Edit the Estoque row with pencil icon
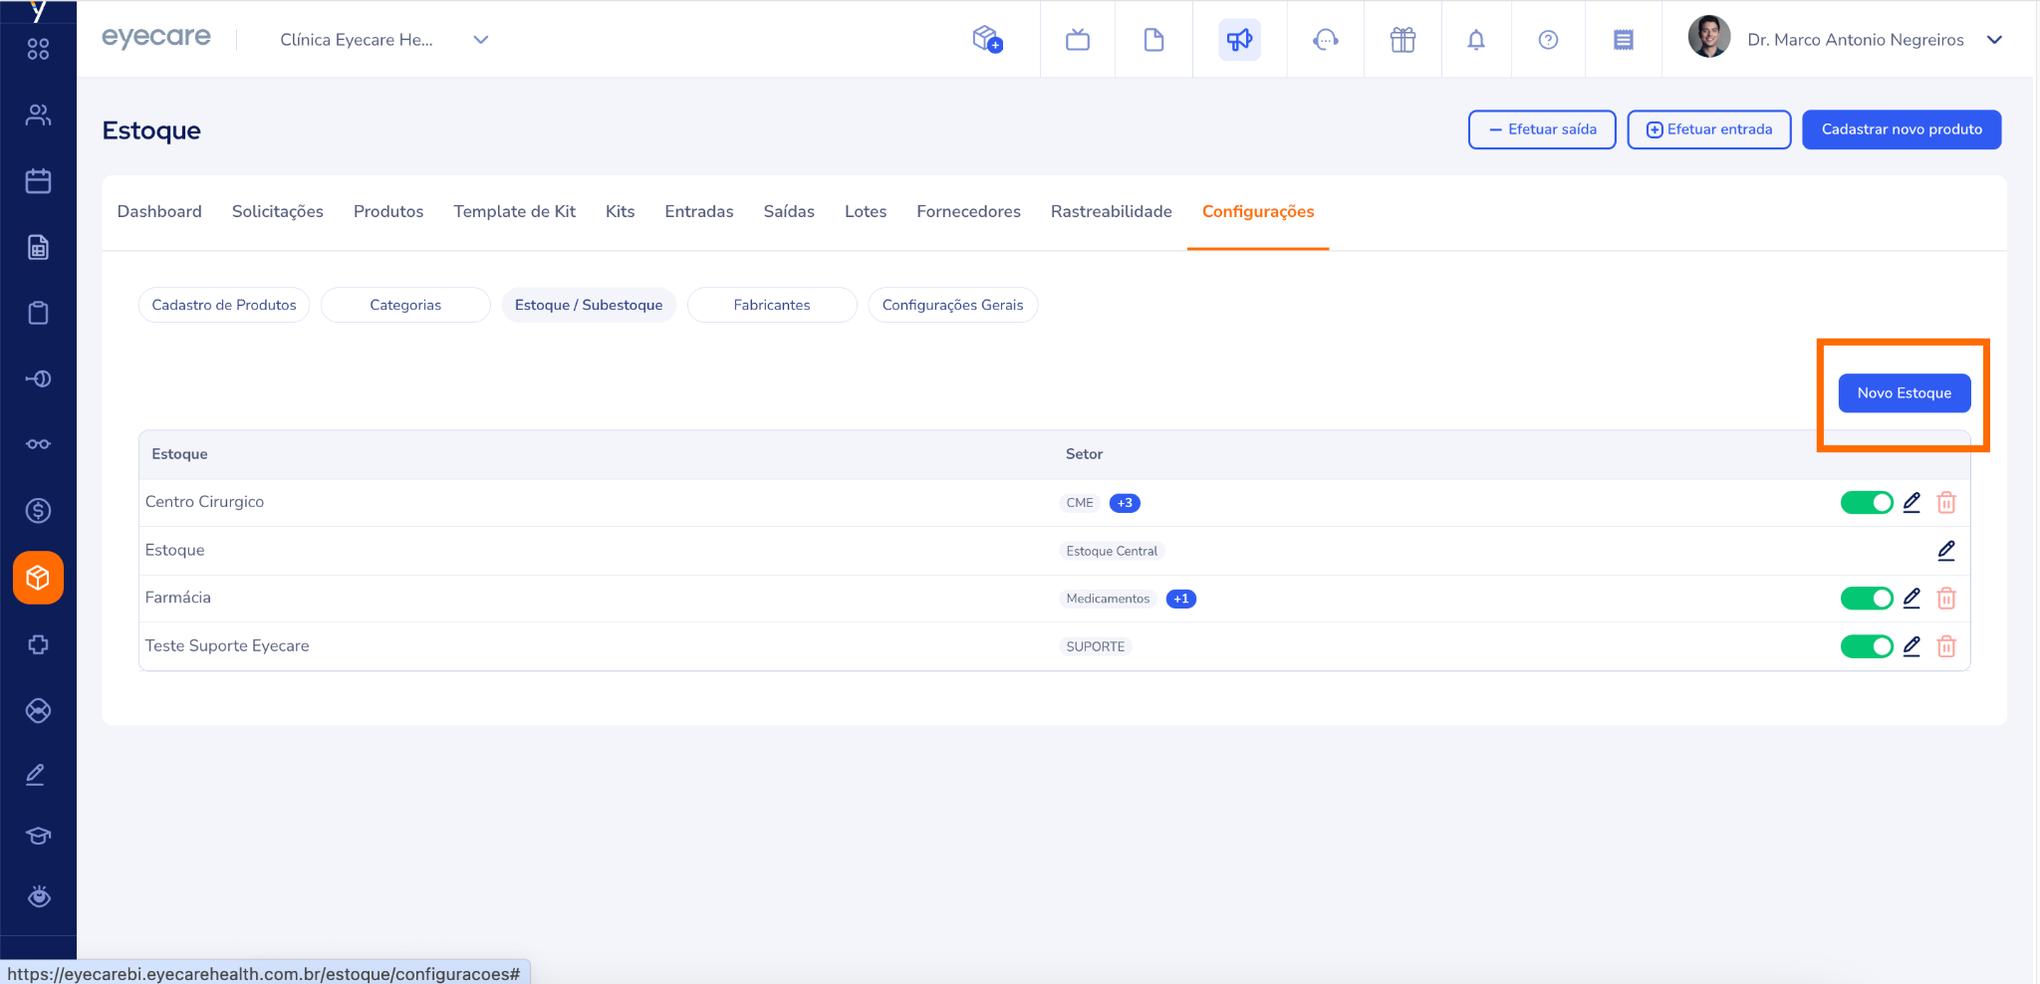The height and width of the screenshot is (984, 2040). [1946, 551]
